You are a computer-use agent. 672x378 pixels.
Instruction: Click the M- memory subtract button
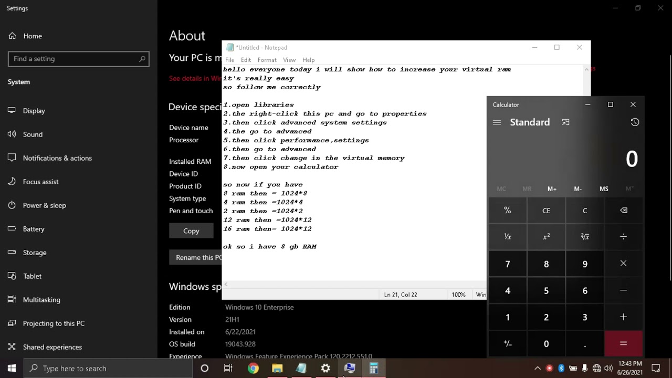(x=577, y=189)
